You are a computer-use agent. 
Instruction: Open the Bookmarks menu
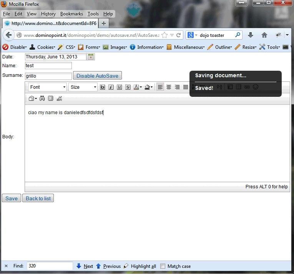coord(71,14)
